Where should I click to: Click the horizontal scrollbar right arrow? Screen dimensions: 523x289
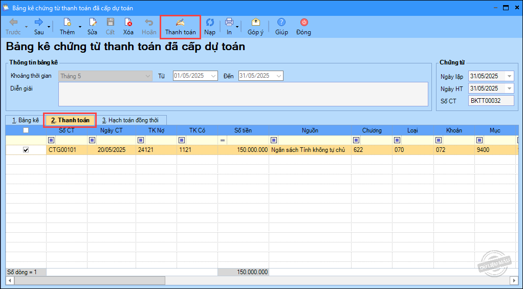click(514, 281)
